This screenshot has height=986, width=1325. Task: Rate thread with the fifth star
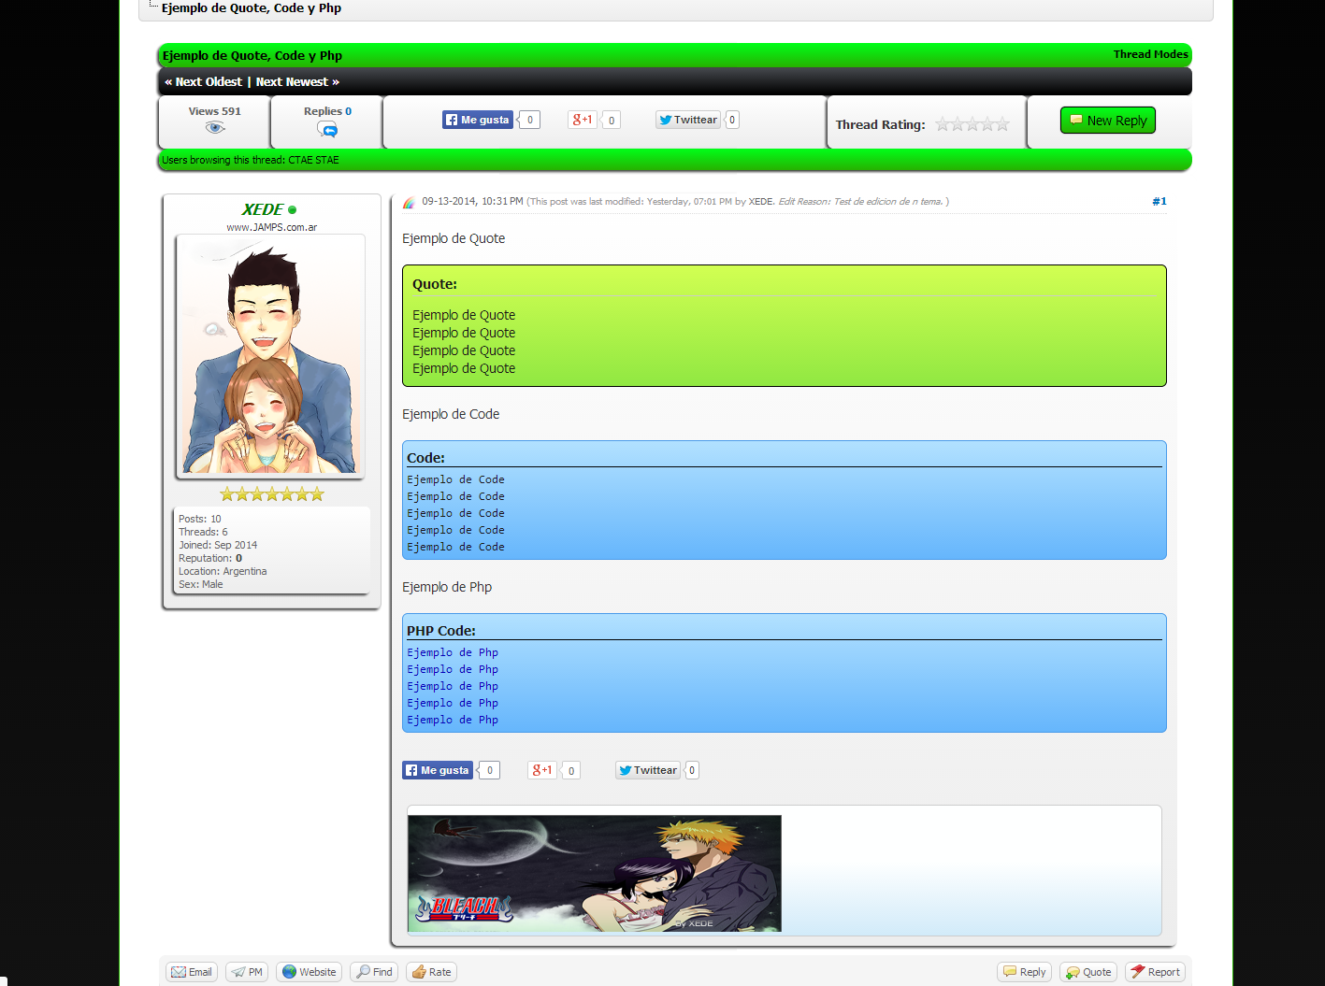(1002, 124)
